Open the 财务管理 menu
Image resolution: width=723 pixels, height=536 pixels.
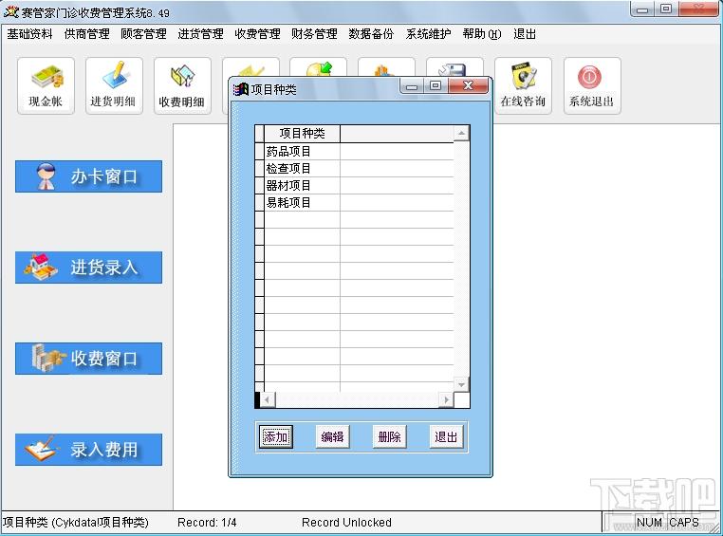coord(314,34)
